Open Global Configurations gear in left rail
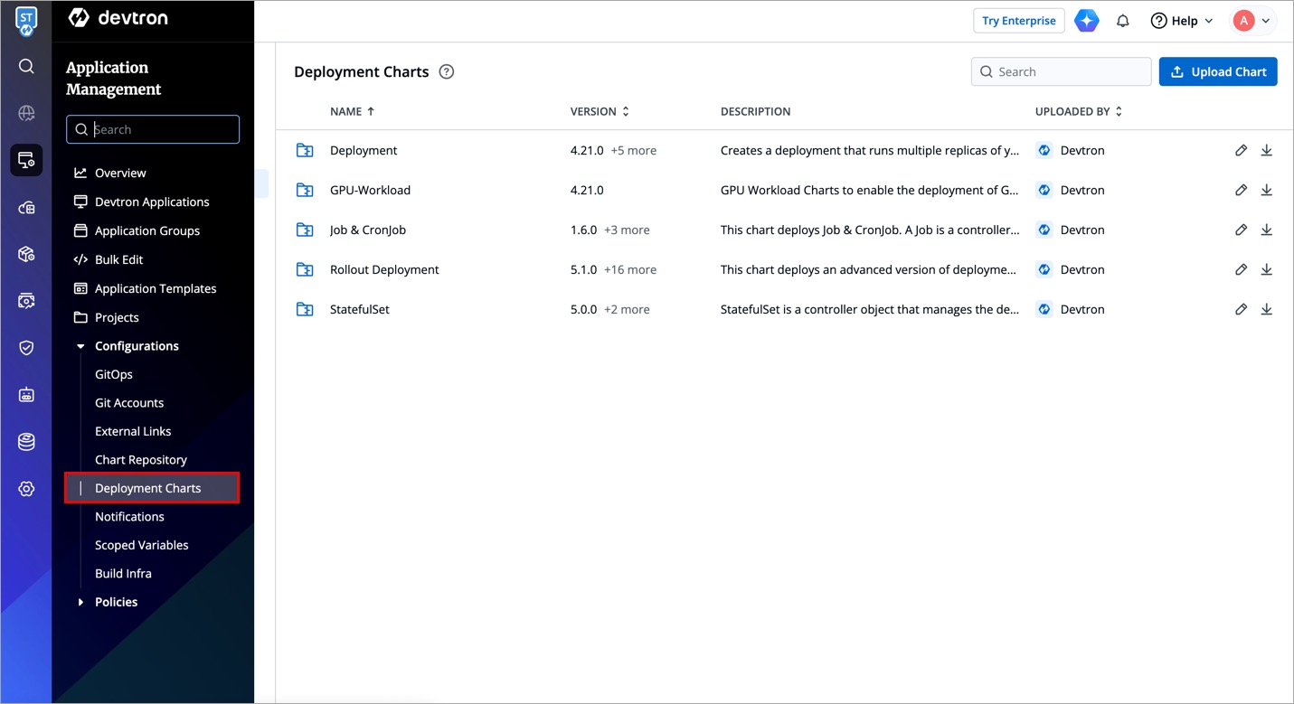The width and height of the screenshot is (1294, 704). click(26, 489)
